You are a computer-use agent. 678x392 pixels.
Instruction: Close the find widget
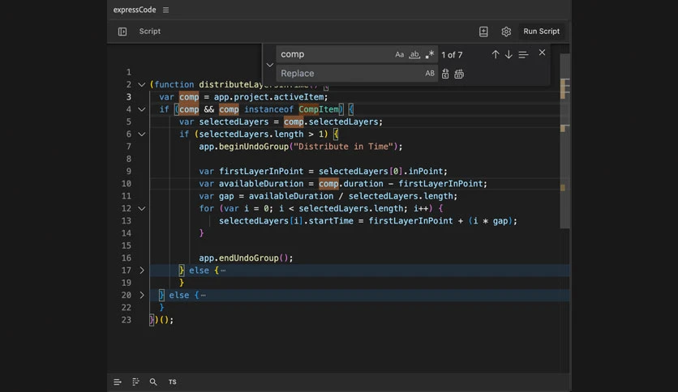click(x=542, y=53)
